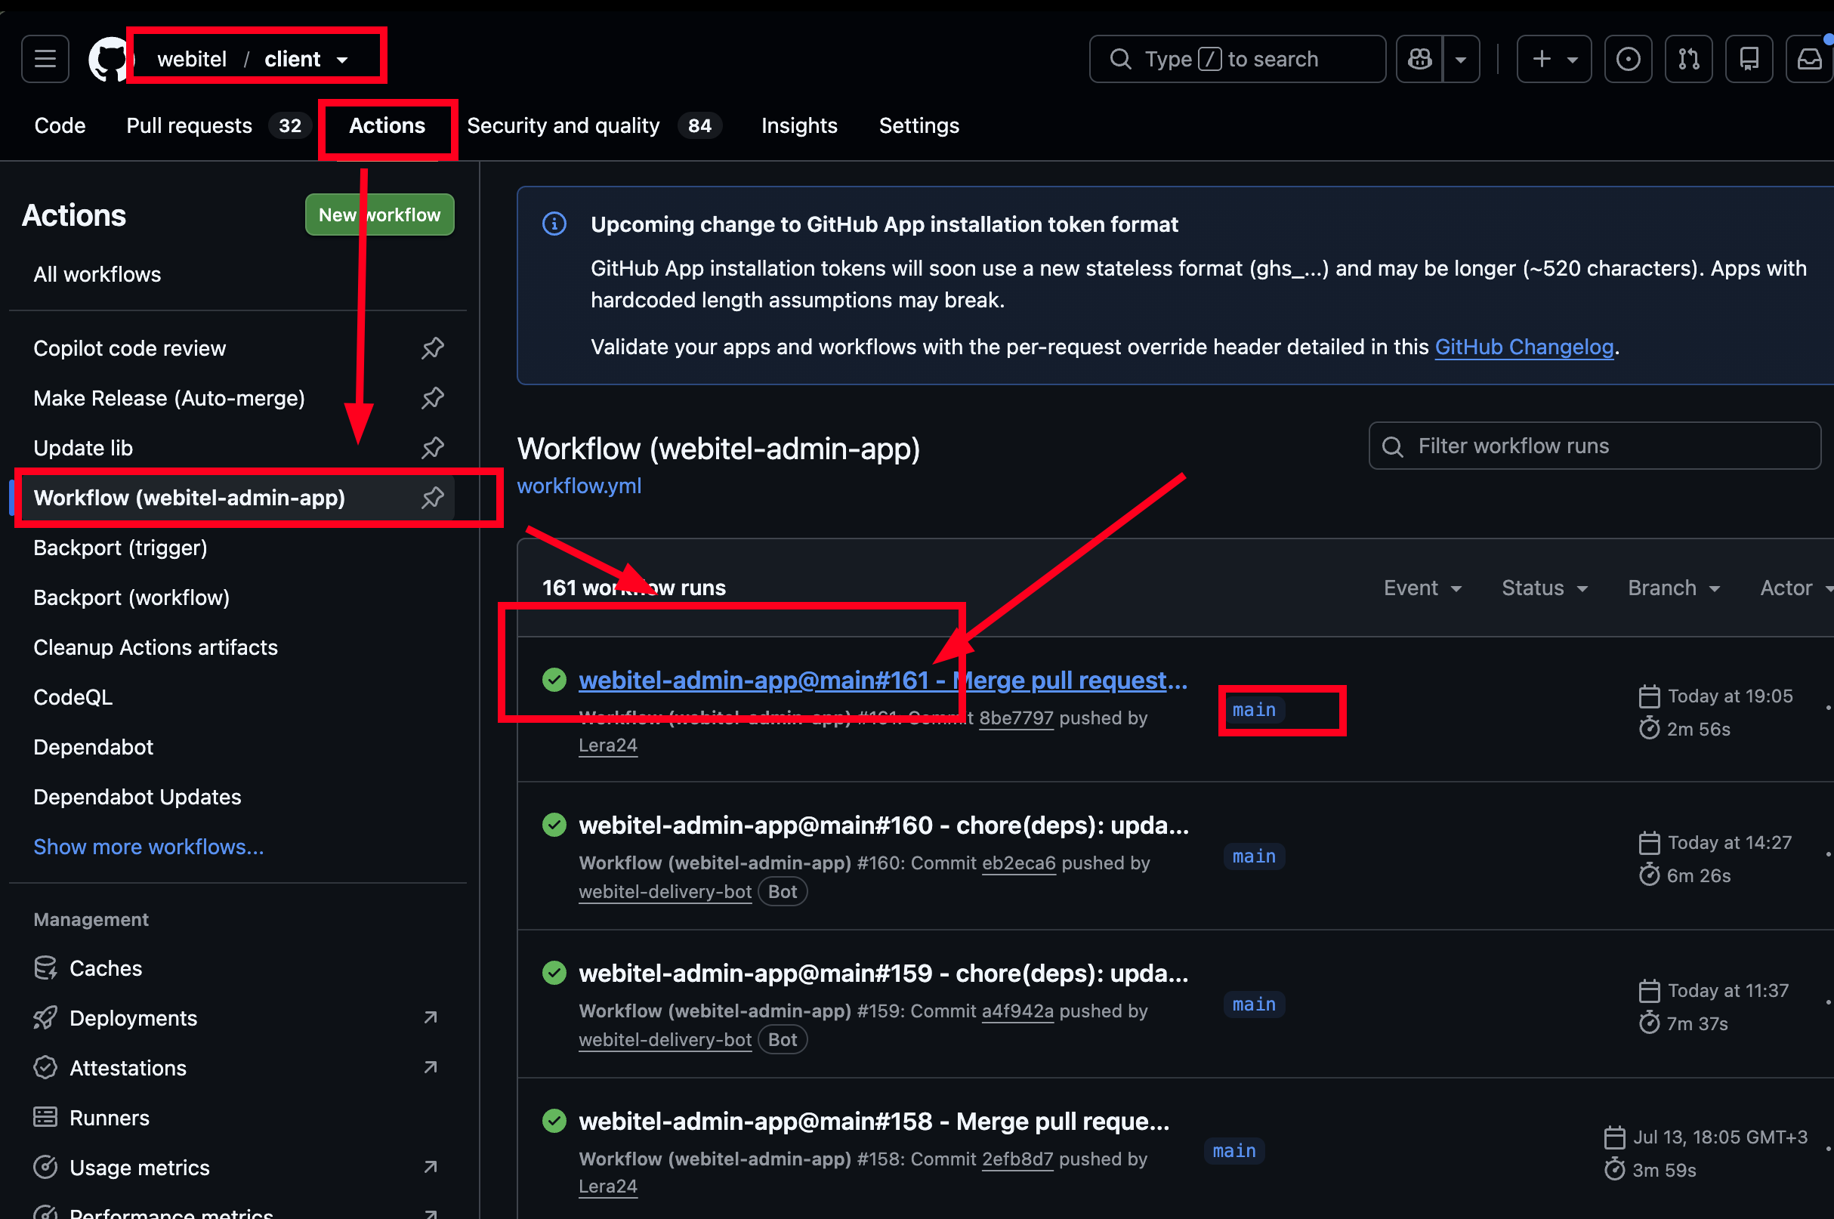Switch to the Actions tab
Screen dimensions: 1834x1219
pyautogui.click(x=387, y=126)
